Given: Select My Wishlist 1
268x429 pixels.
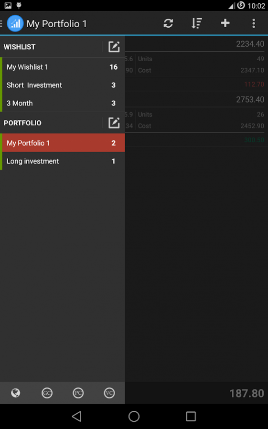Looking at the screenshot, I should [x=63, y=67].
